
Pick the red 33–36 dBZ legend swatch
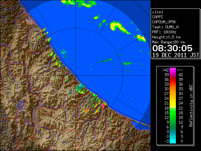coord(173,84)
